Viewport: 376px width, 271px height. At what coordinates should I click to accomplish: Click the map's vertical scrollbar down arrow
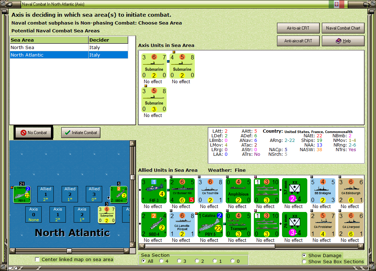[x=132, y=245]
